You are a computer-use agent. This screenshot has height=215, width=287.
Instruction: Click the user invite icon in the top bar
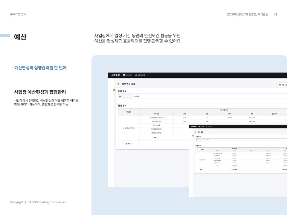click(136, 75)
